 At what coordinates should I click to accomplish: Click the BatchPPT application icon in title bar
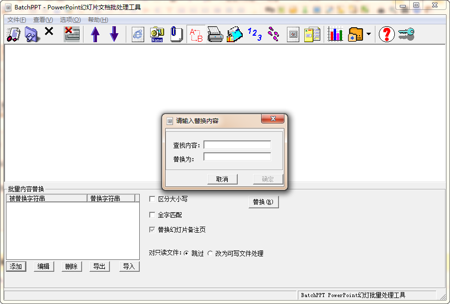click(x=8, y=7)
